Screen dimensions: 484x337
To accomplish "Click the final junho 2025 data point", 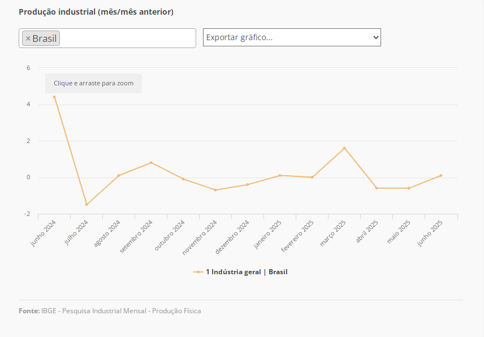I will pyautogui.click(x=441, y=175).
